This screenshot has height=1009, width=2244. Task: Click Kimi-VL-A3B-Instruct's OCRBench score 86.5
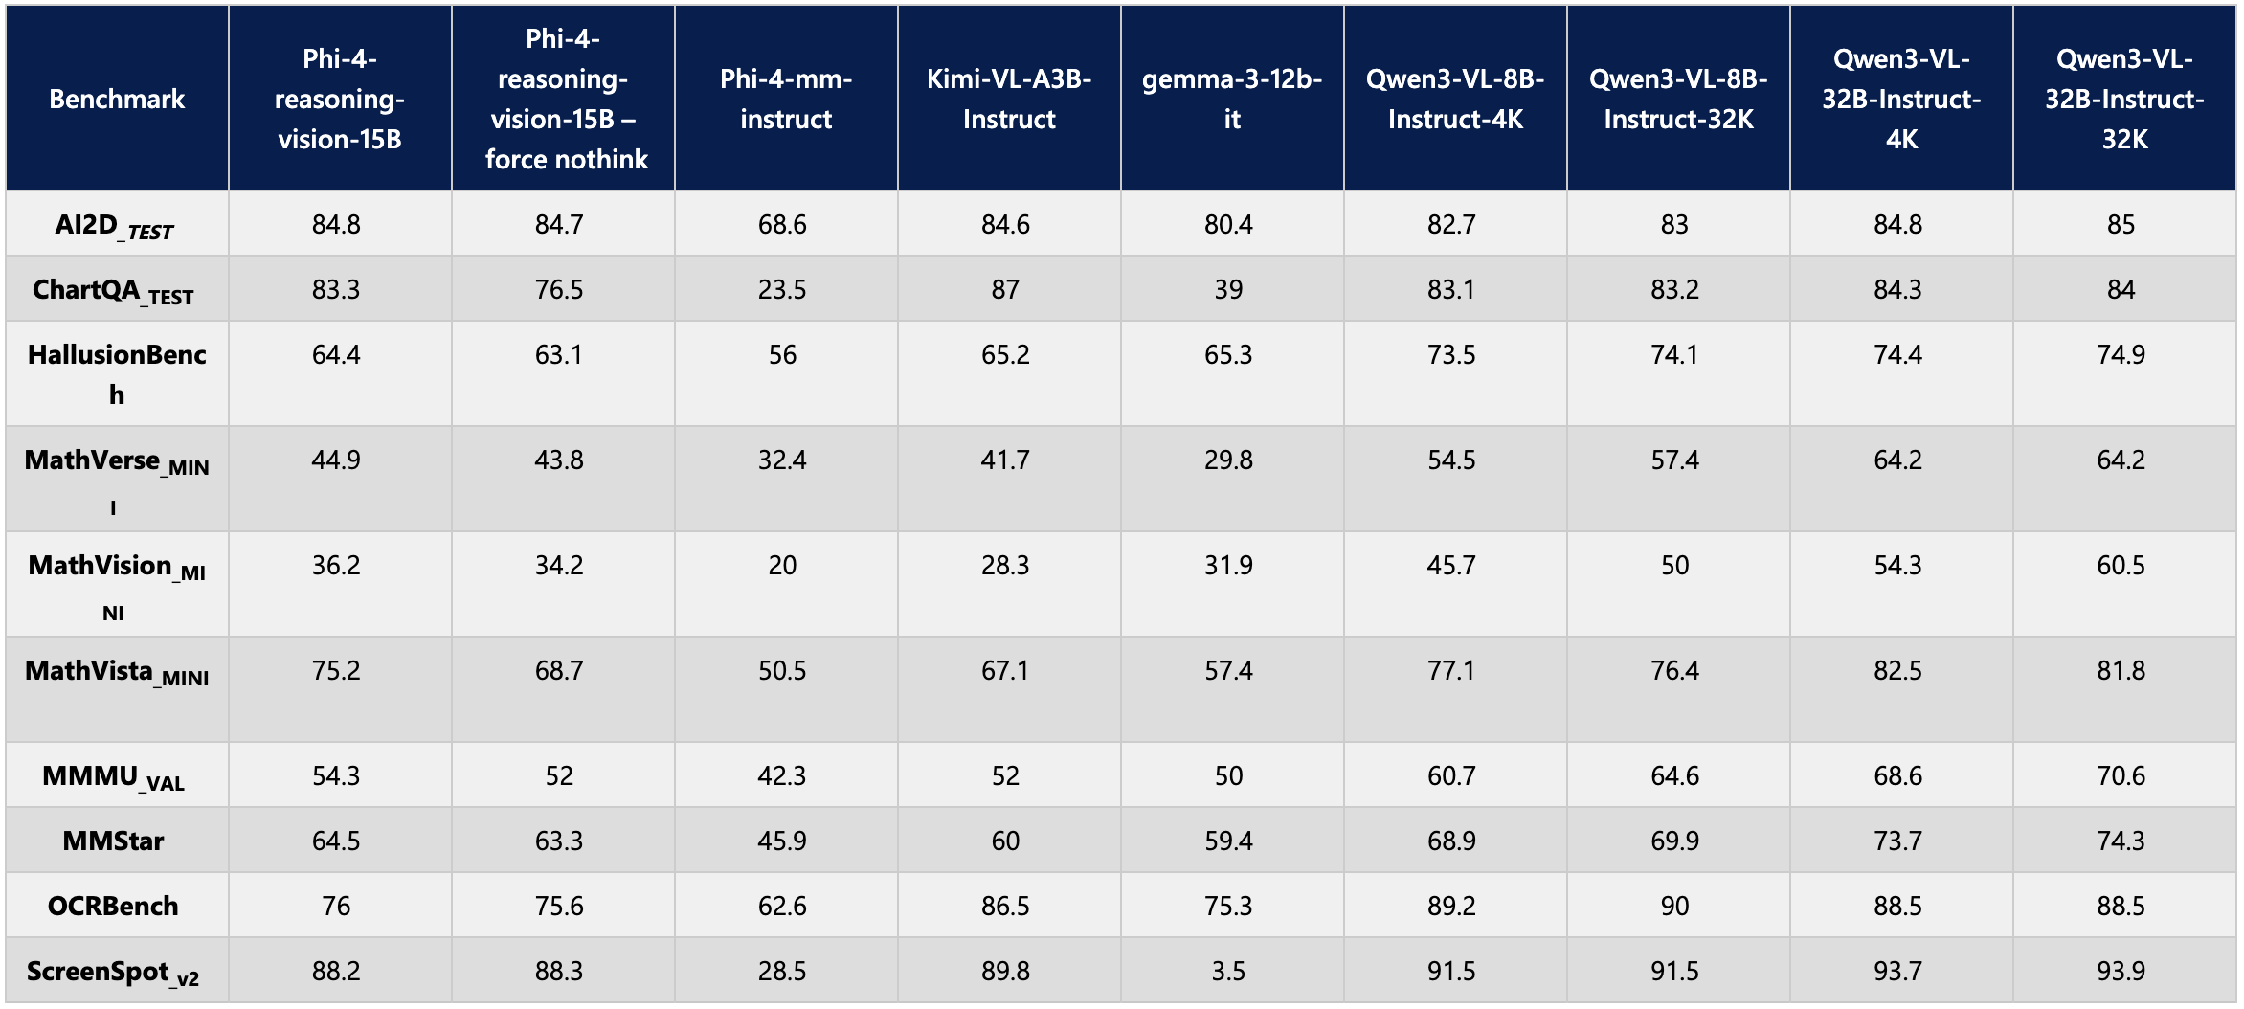1005,906
